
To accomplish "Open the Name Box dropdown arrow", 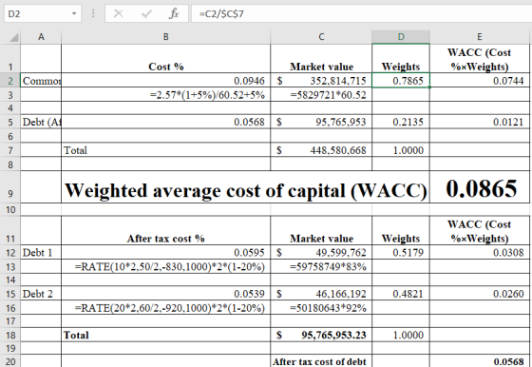I will [74, 14].
